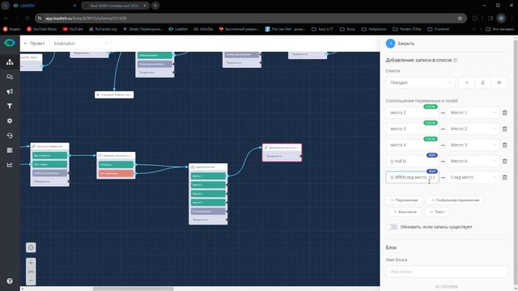Open the Список dropdown showing Поездки
Screen dimensions: 518x291
pyautogui.click(x=420, y=82)
